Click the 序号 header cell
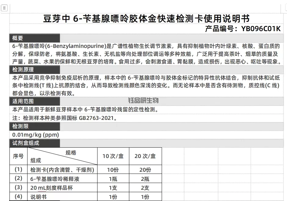This screenshot has height=201, width=287. [18, 156]
